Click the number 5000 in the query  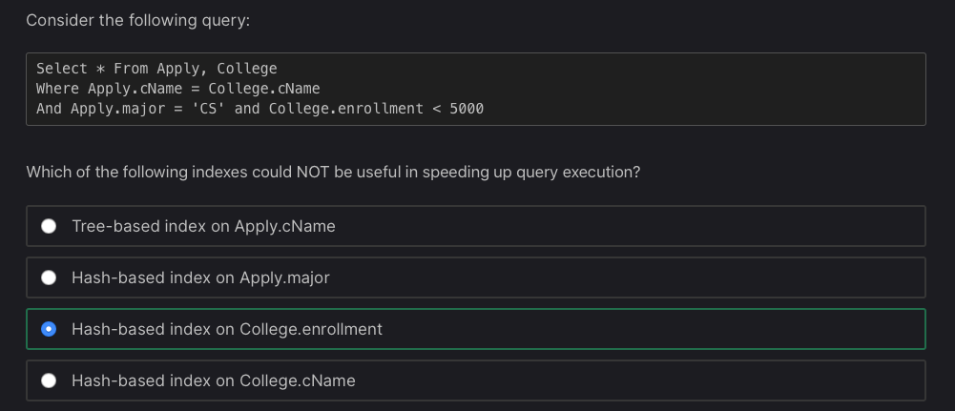coord(467,109)
